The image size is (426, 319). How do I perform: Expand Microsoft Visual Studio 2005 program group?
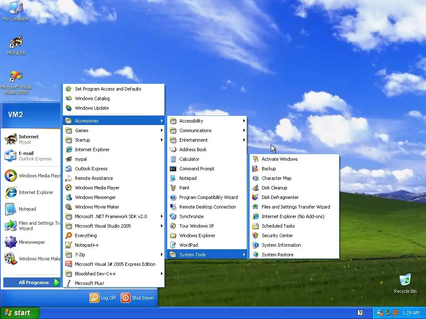tap(114, 226)
